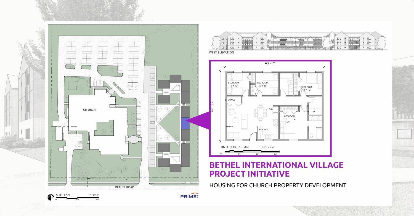Click the BETHEL ROAD label
The image size is (414, 216).
point(124,187)
